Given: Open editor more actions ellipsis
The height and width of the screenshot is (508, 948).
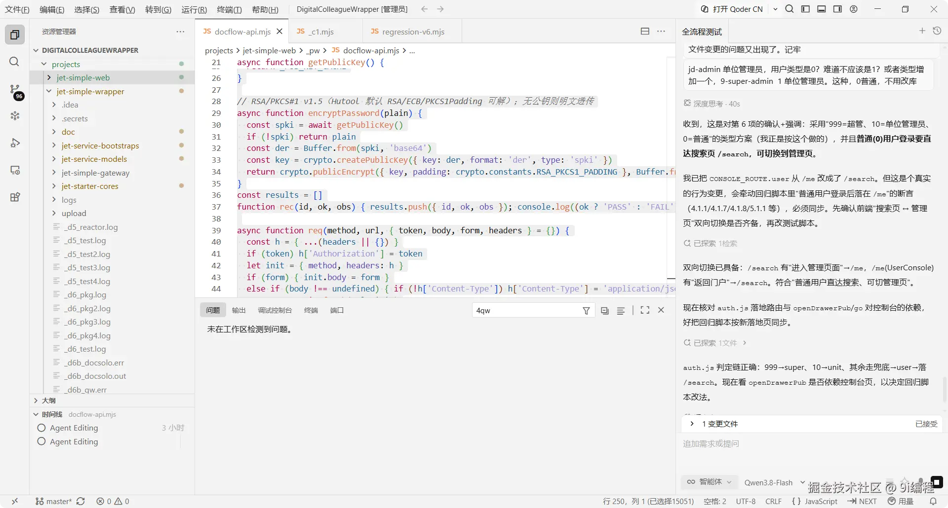Looking at the screenshot, I should pyautogui.click(x=661, y=31).
